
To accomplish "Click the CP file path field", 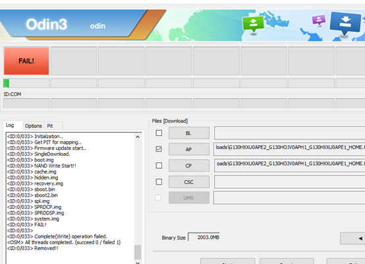I will coord(289,166).
